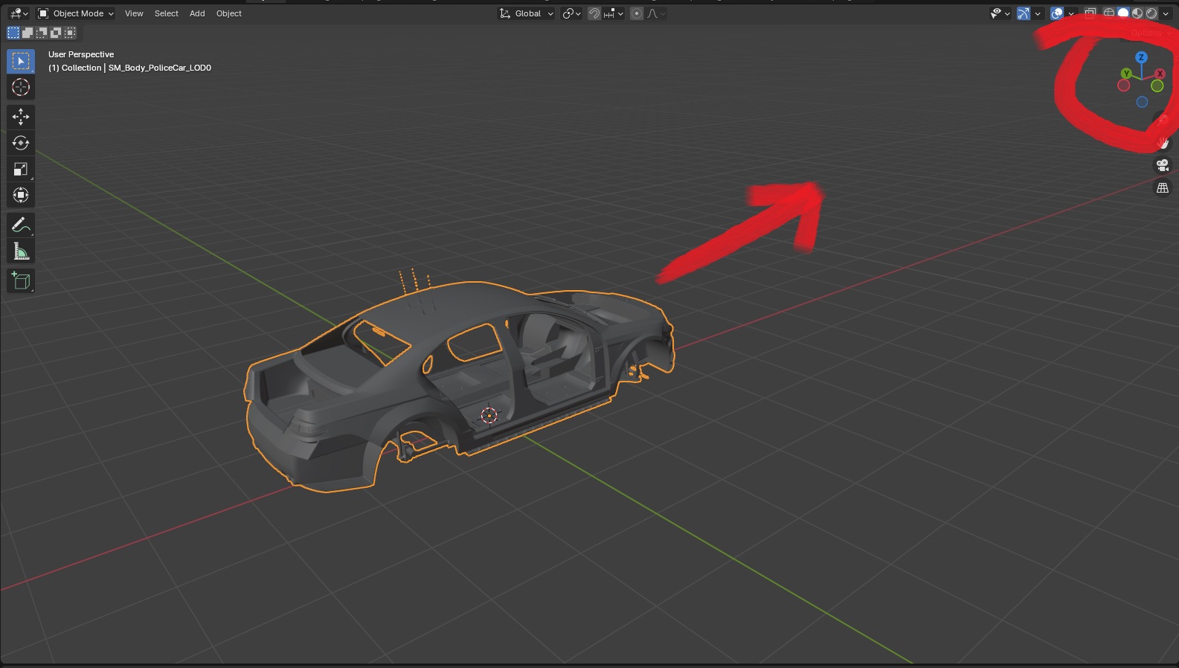Select the Scale tool
The width and height of the screenshot is (1179, 668).
21,170
